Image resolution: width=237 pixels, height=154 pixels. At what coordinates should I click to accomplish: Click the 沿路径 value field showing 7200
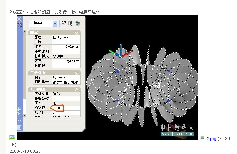[x=66, y=108]
